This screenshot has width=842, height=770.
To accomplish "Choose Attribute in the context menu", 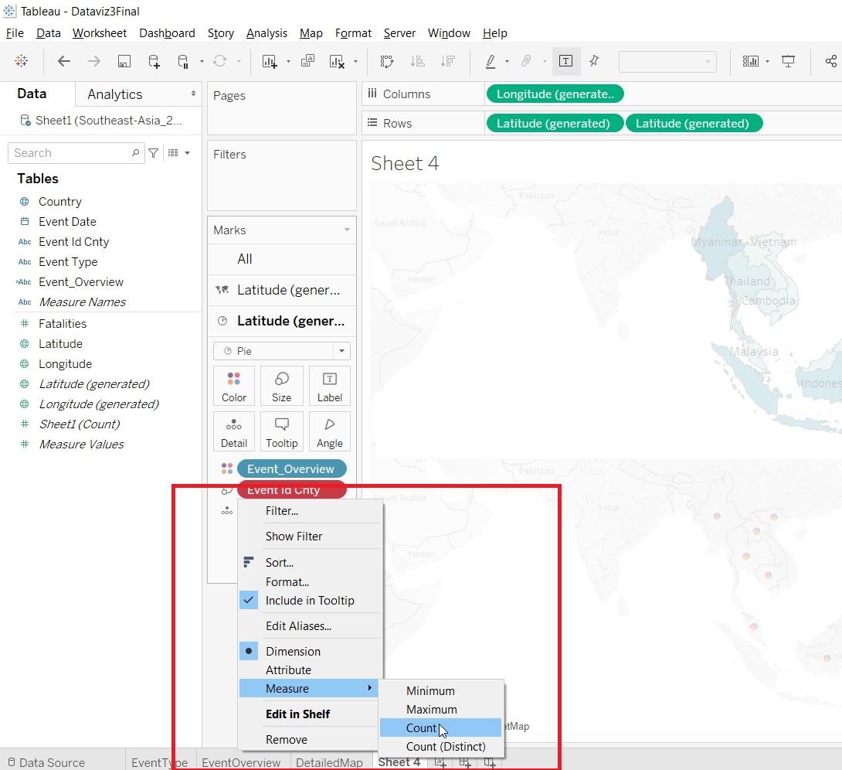I will [x=288, y=670].
